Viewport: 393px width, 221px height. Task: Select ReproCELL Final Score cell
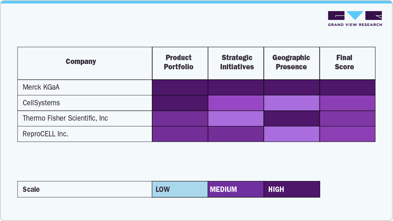[x=347, y=134]
